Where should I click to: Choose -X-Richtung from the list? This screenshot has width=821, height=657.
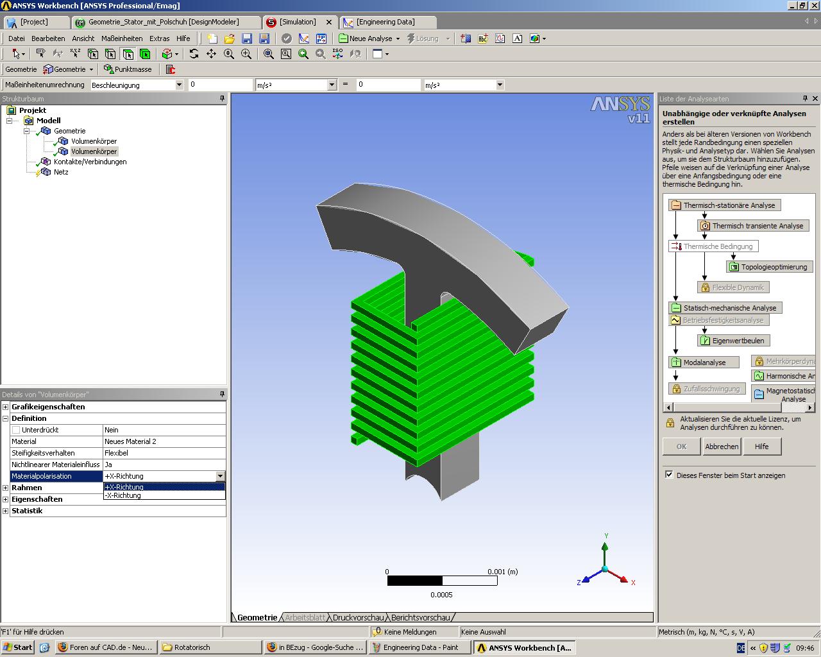coord(164,495)
